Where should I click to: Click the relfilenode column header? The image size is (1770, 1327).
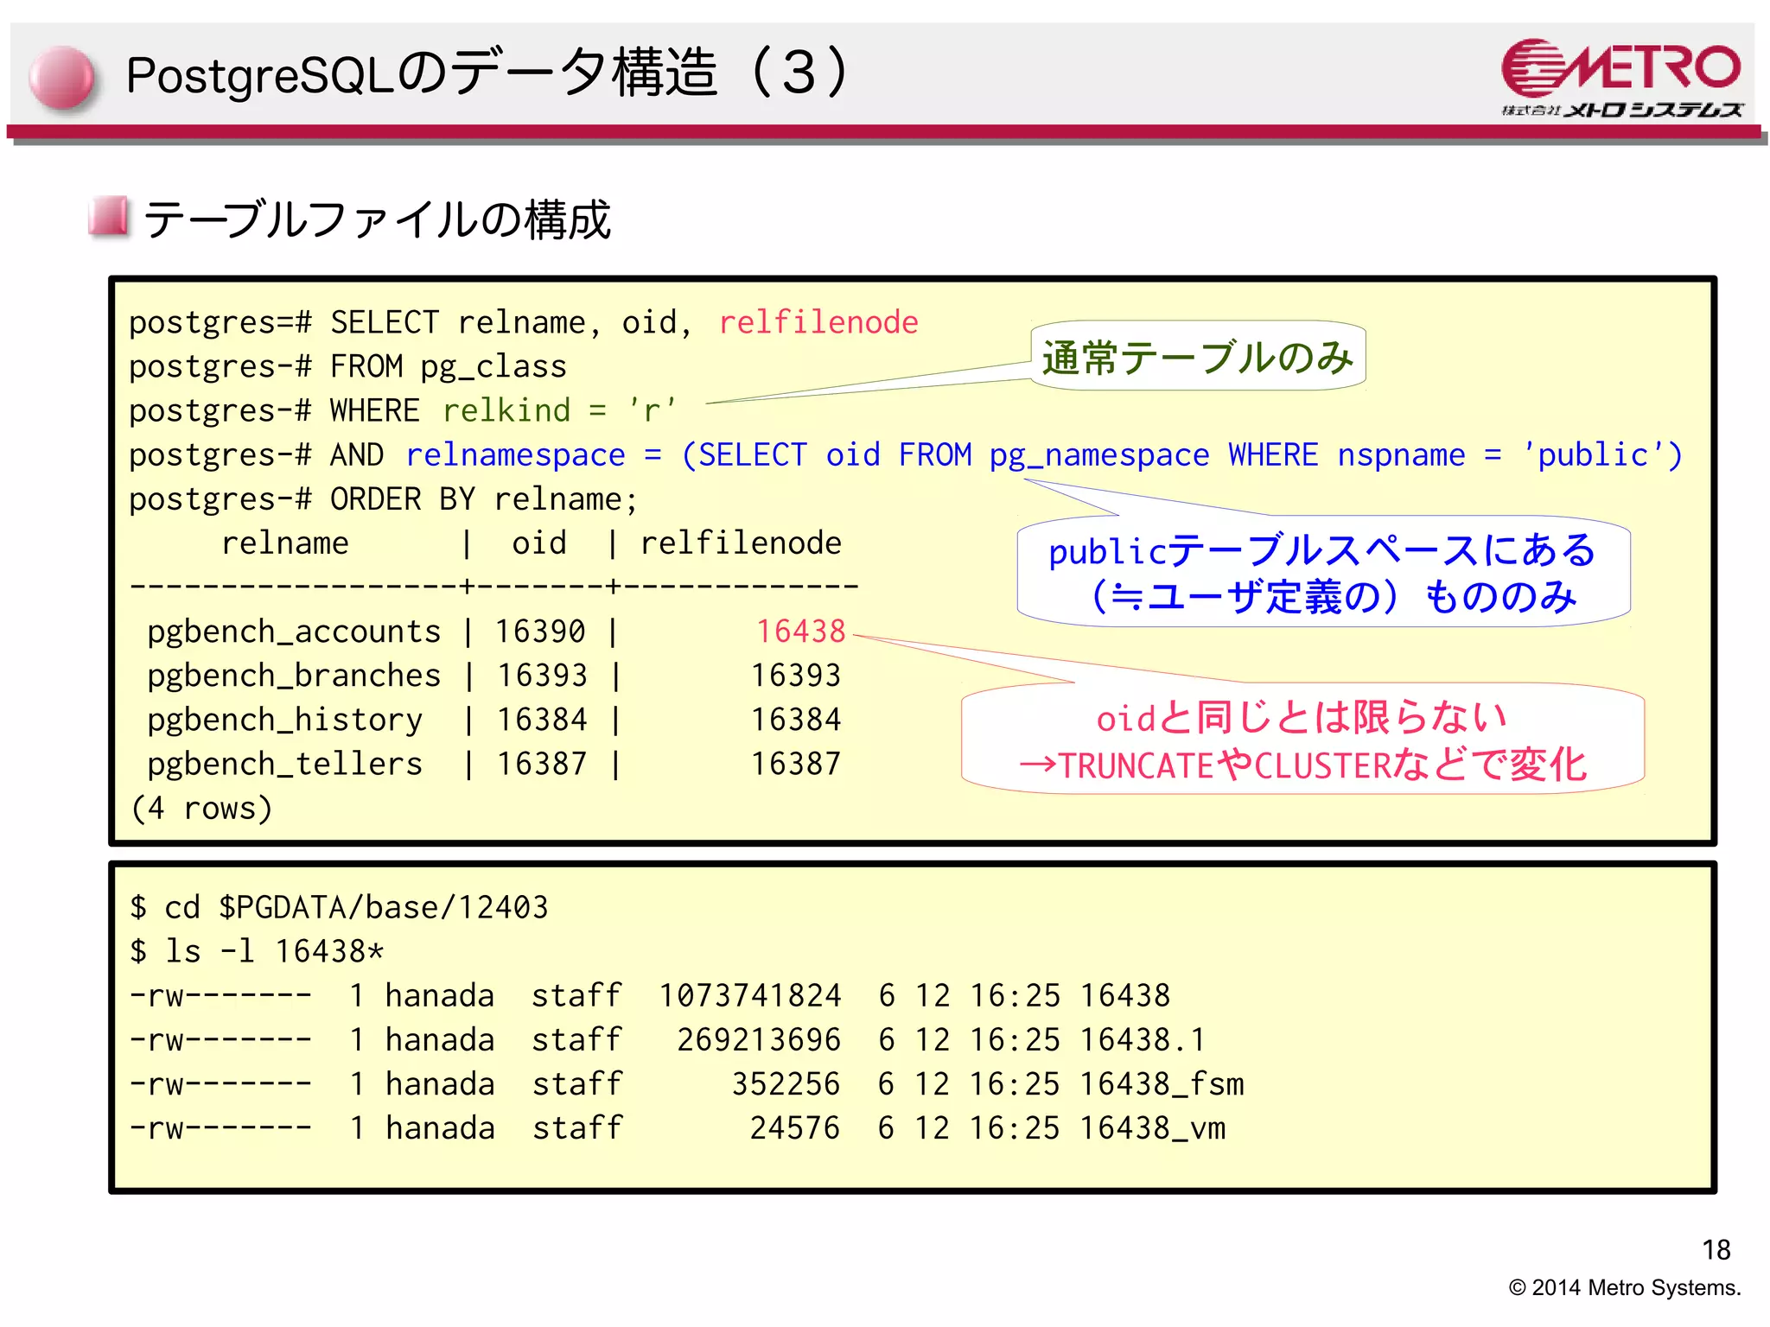click(741, 543)
